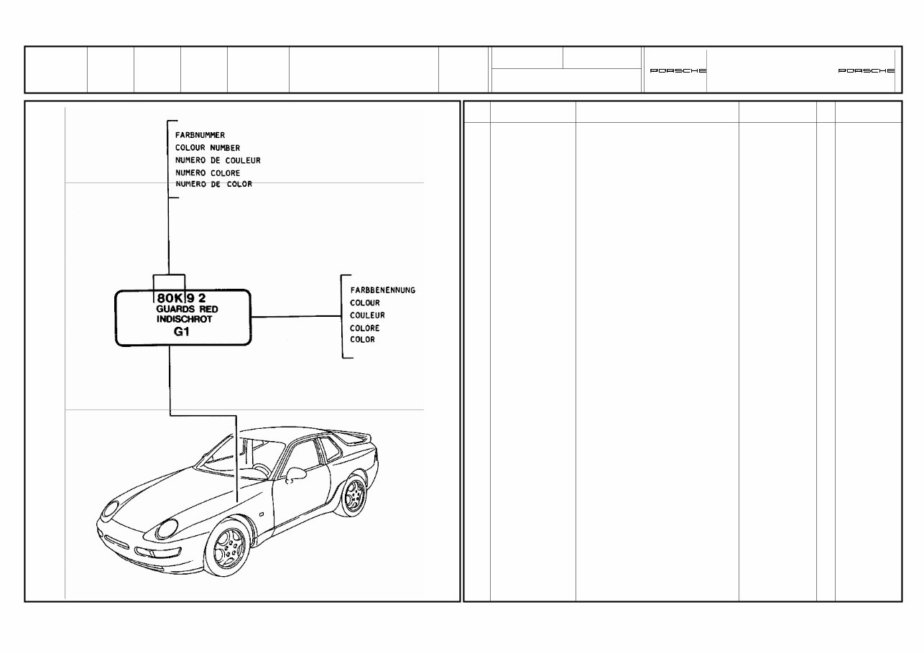
Task: Click the 80K 9 2 paint code
Action: (182, 297)
